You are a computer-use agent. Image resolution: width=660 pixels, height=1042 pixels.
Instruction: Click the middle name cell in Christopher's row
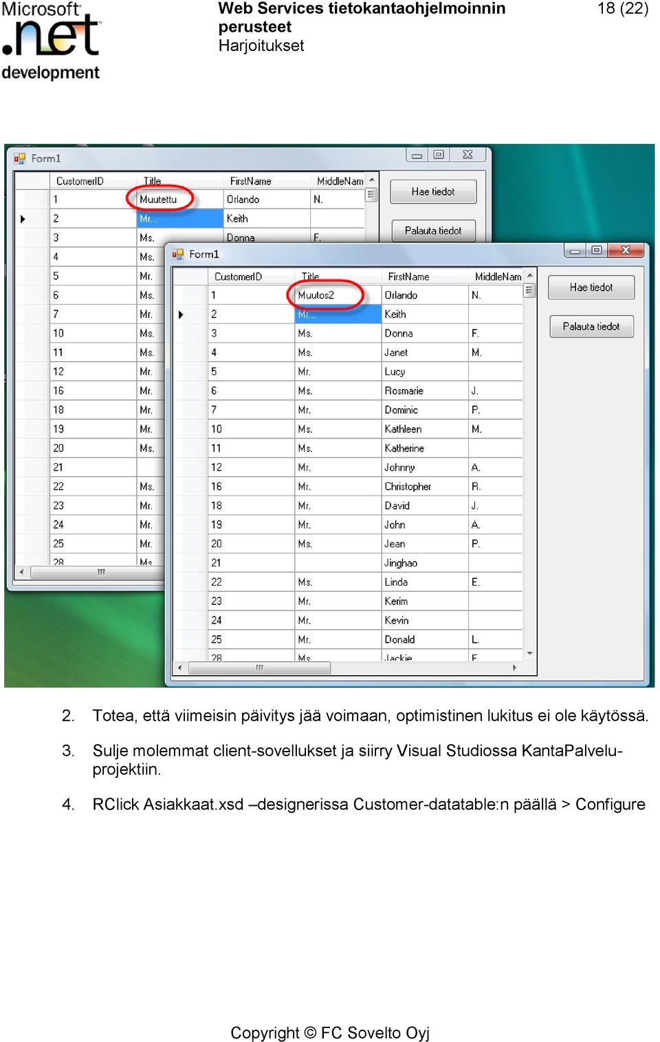pos(496,487)
